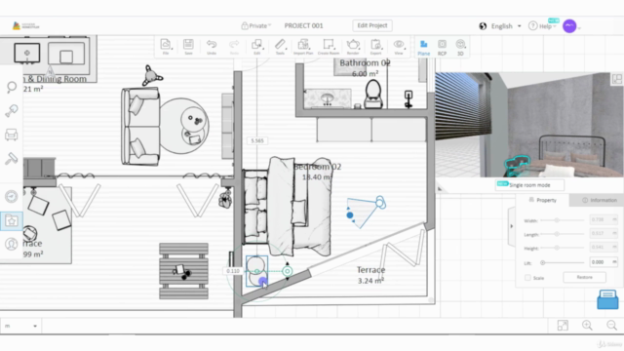The height and width of the screenshot is (351, 624).
Task: Click the globe language icon
Action: click(x=483, y=26)
